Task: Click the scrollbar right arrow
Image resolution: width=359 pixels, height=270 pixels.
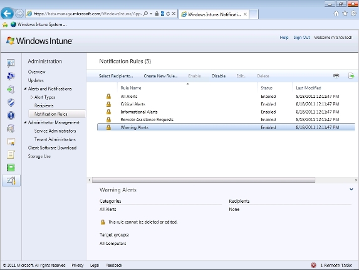Action: point(356,180)
